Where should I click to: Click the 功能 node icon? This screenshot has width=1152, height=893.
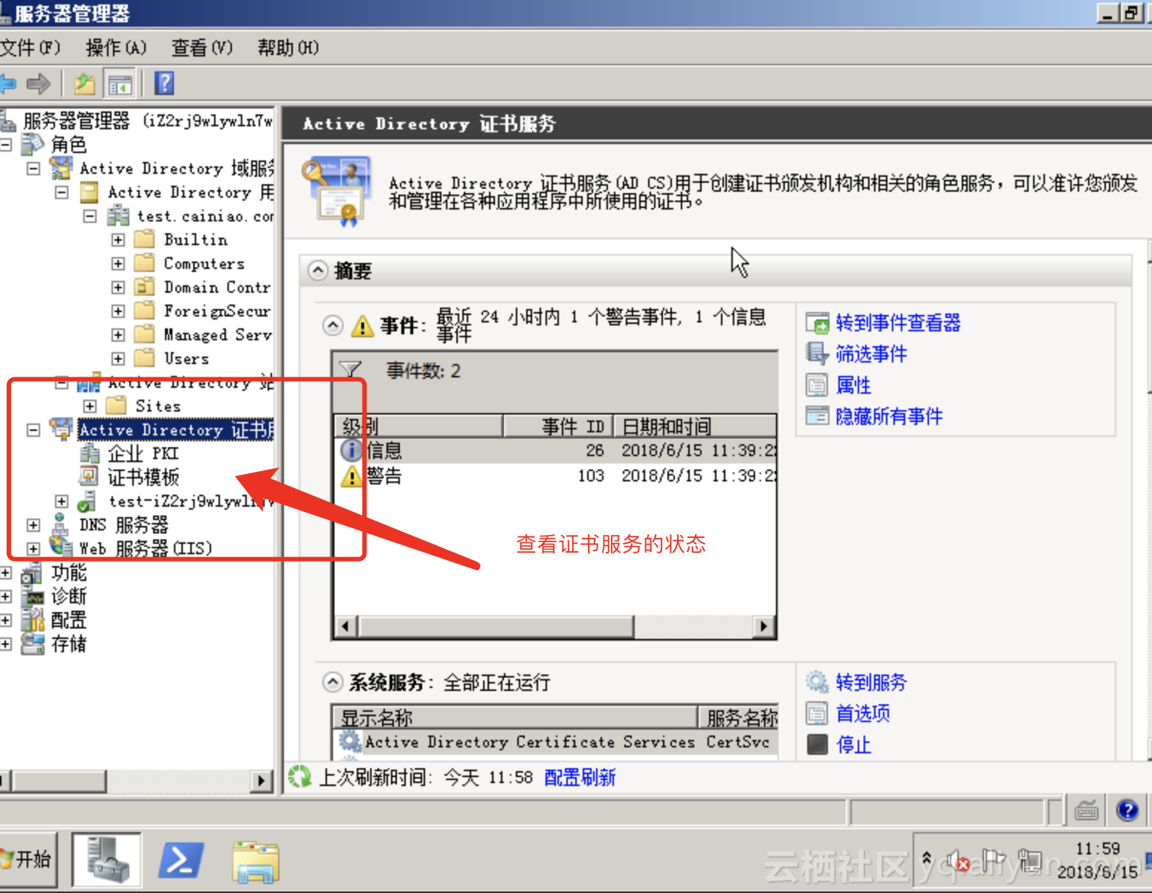[x=32, y=573]
